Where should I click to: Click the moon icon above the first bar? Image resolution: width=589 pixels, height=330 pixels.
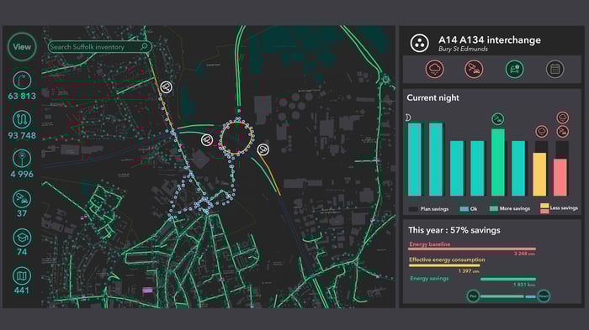coord(408,118)
